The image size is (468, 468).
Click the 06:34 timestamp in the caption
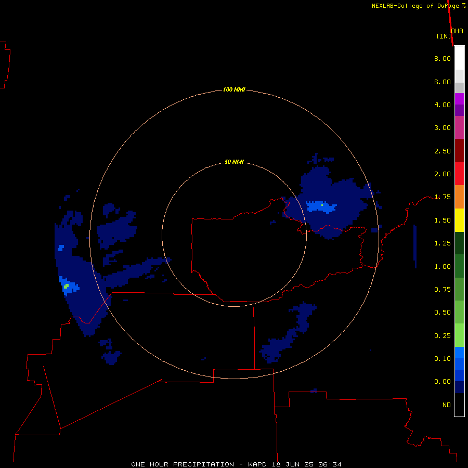(330, 464)
